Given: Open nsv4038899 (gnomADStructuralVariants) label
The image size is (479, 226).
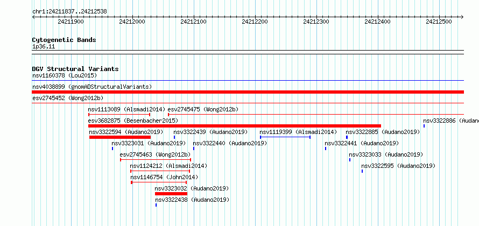Looking at the screenshot, I should pyautogui.click(x=92, y=87).
